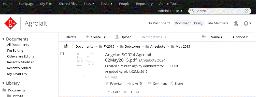Clear the search box with X icon
The image size is (256, 97).
[x=246, y=11]
